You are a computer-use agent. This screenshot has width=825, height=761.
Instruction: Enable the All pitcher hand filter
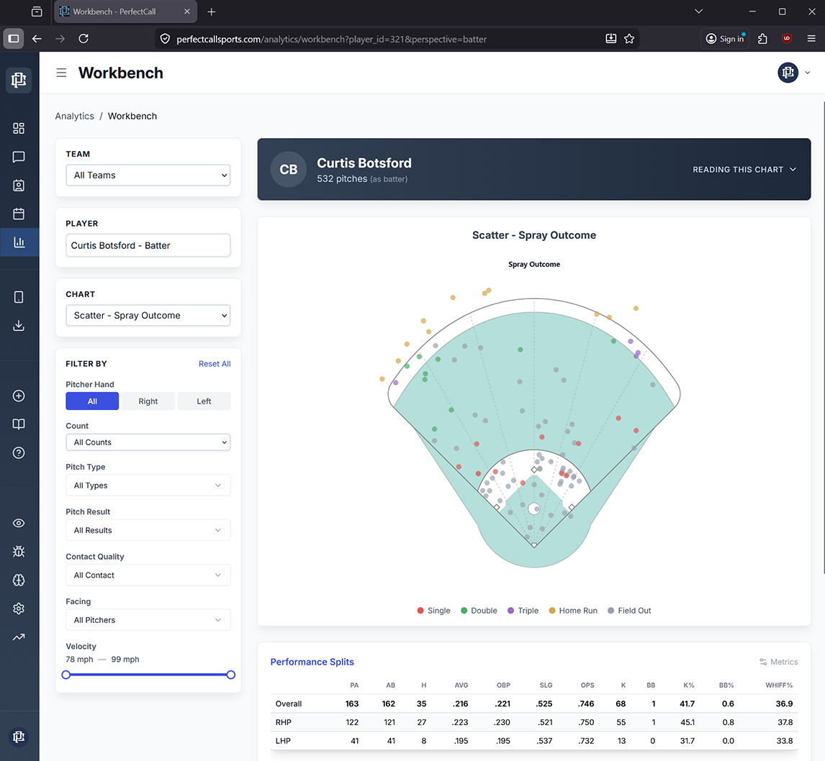click(92, 401)
